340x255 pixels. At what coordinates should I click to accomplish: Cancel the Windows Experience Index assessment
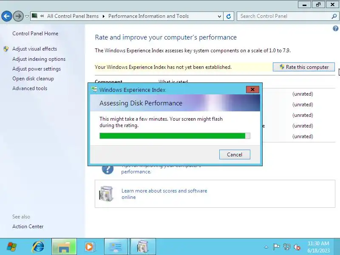[x=235, y=155]
